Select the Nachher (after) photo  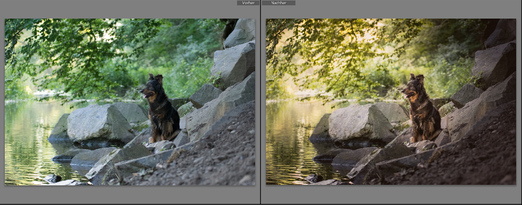click(391, 102)
